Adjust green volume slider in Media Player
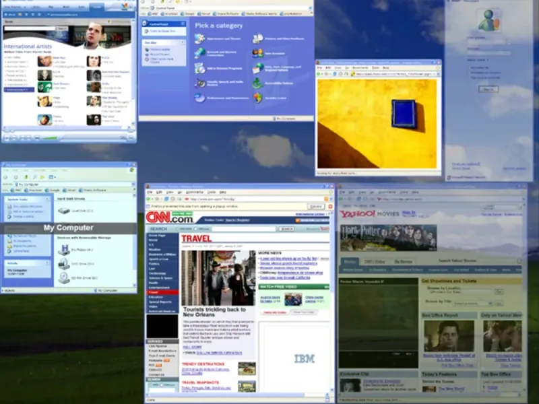539x404 pixels. pyautogui.click(x=50, y=138)
